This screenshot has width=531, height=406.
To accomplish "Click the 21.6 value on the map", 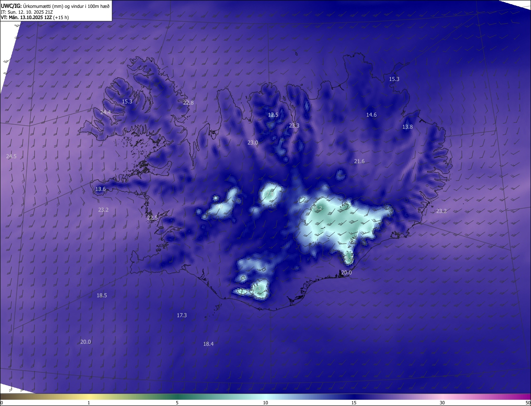I will click(x=359, y=161).
